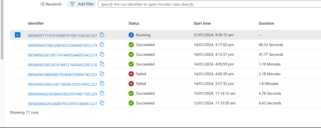Click the red failed icon for run CU22
The width and height of the screenshot is (321, 128).
click(x=131, y=84)
